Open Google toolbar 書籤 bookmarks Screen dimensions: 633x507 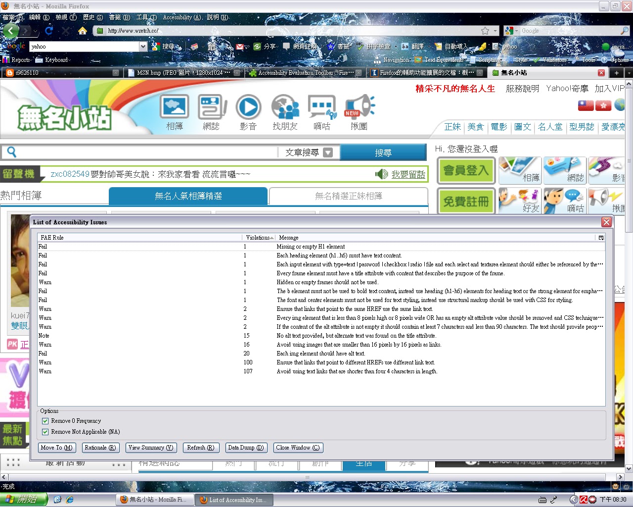point(339,47)
